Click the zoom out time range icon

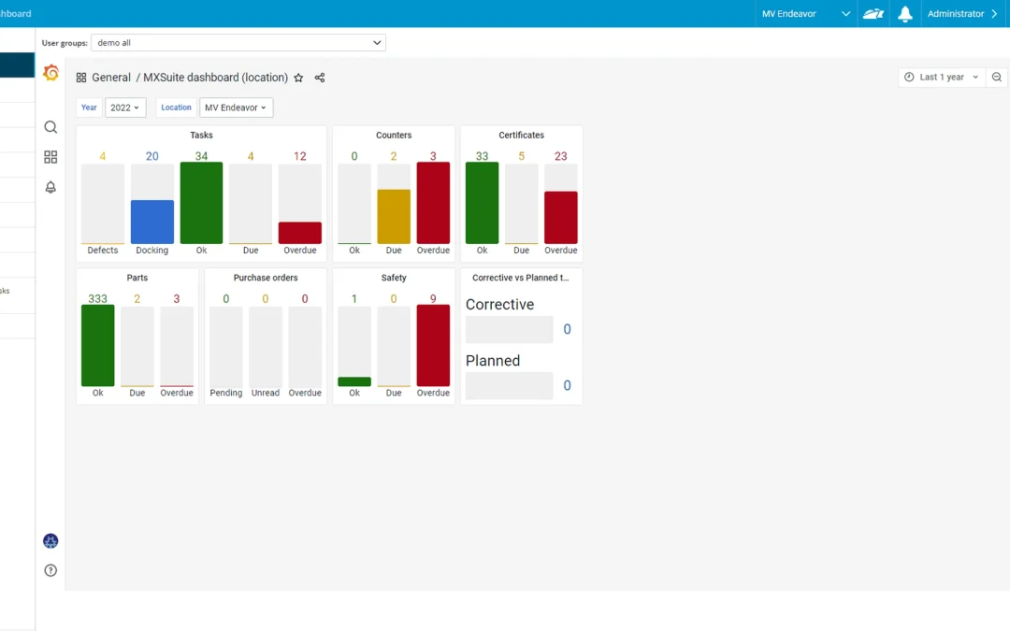(x=996, y=78)
